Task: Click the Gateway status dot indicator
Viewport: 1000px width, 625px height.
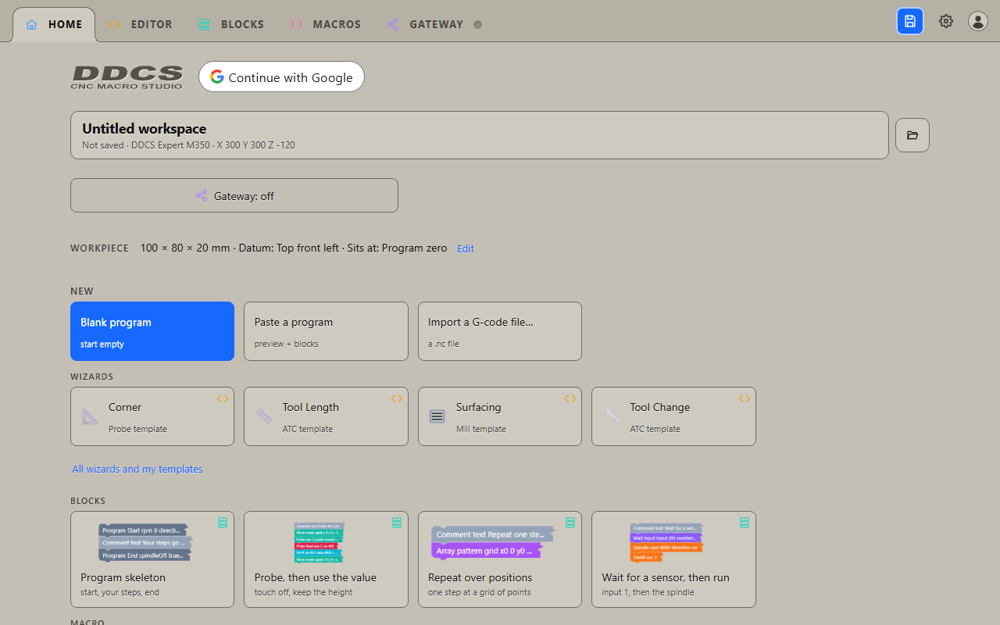Action: 478,24
